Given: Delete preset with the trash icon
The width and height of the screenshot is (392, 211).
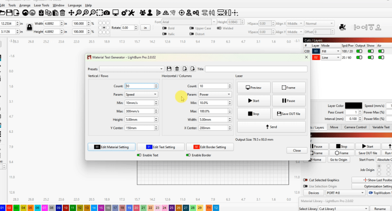Looking at the screenshot, I should 177,69.
